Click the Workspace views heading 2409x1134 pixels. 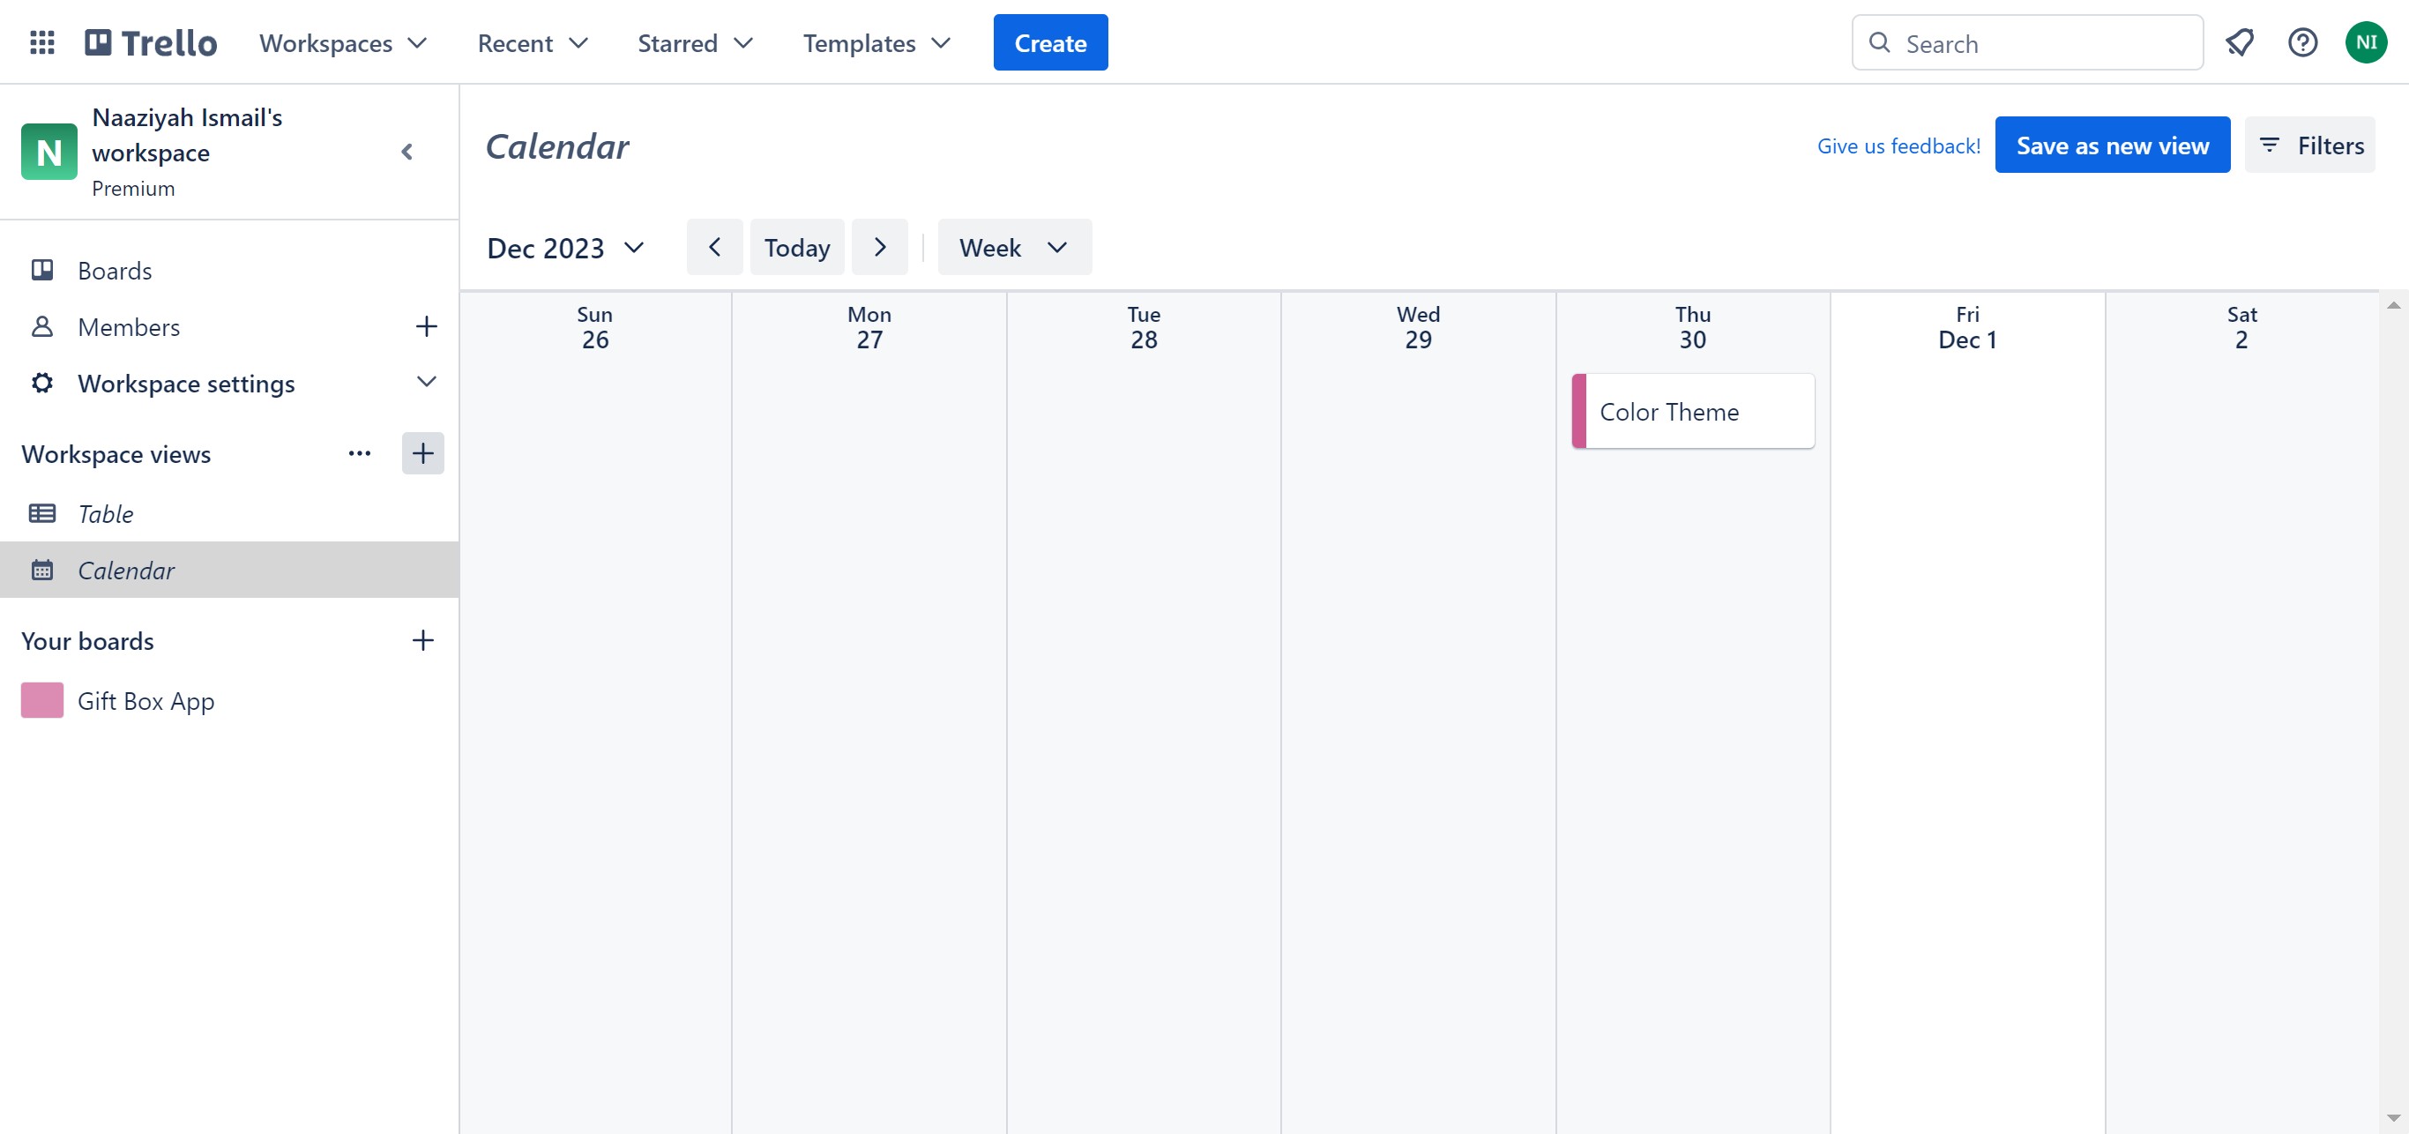pyautogui.click(x=116, y=453)
